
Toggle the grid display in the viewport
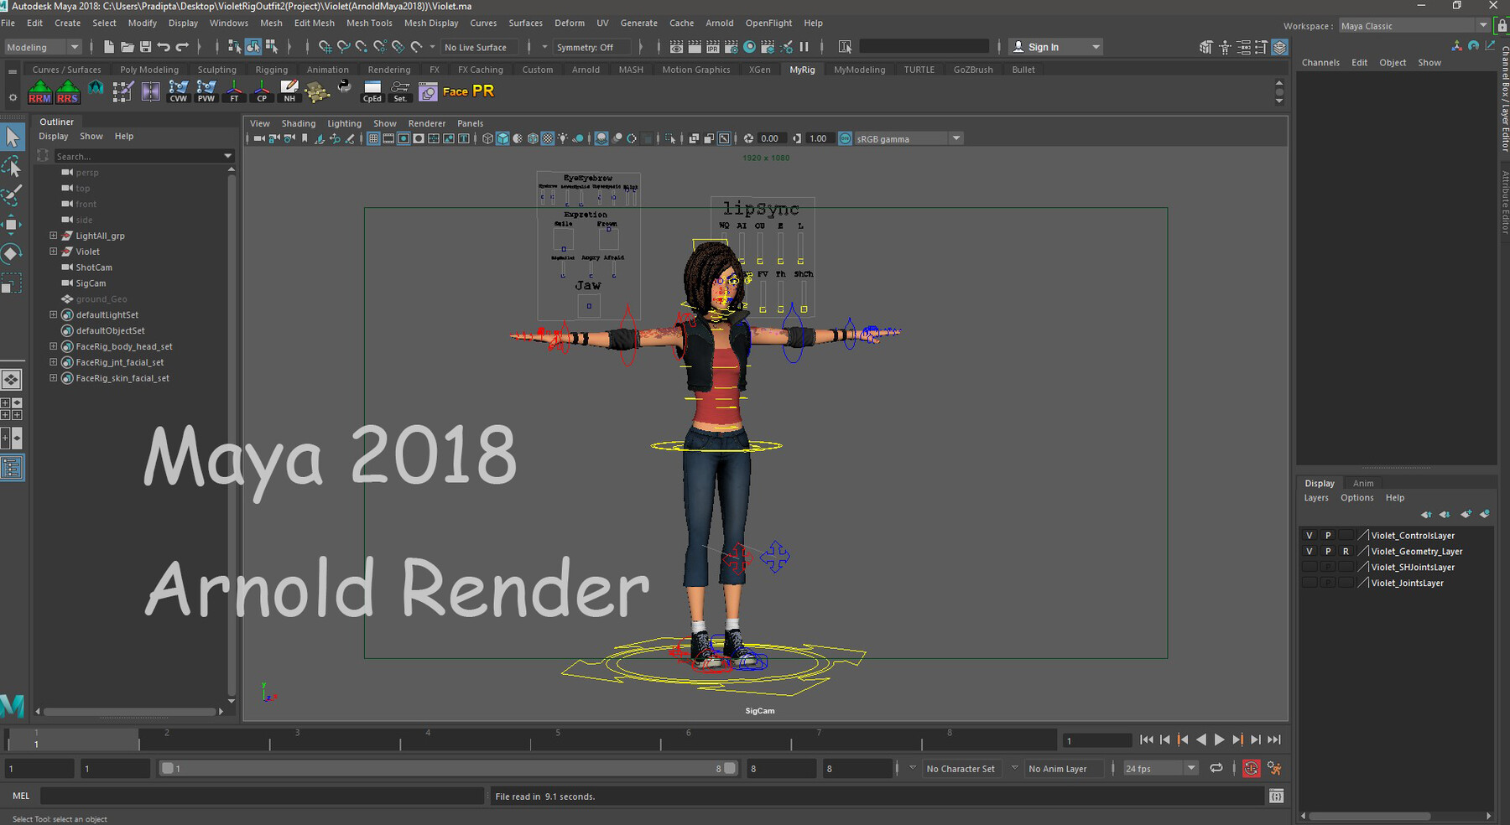[372, 138]
